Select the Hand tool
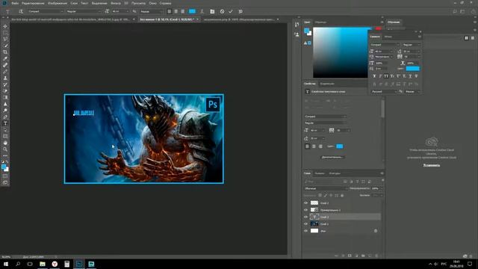The height and width of the screenshot is (269, 478). click(x=5, y=143)
